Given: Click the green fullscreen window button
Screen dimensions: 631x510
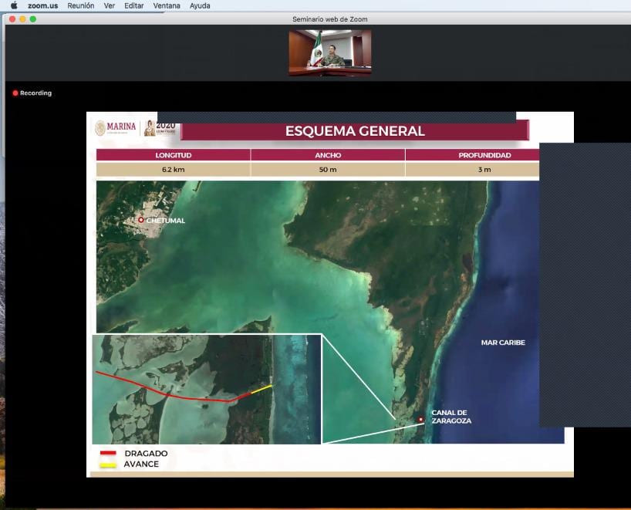Looking at the screenshot, I should tap(33, 19).
